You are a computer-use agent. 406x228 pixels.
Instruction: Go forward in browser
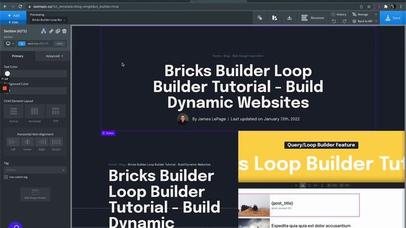(x=13, y=6)
